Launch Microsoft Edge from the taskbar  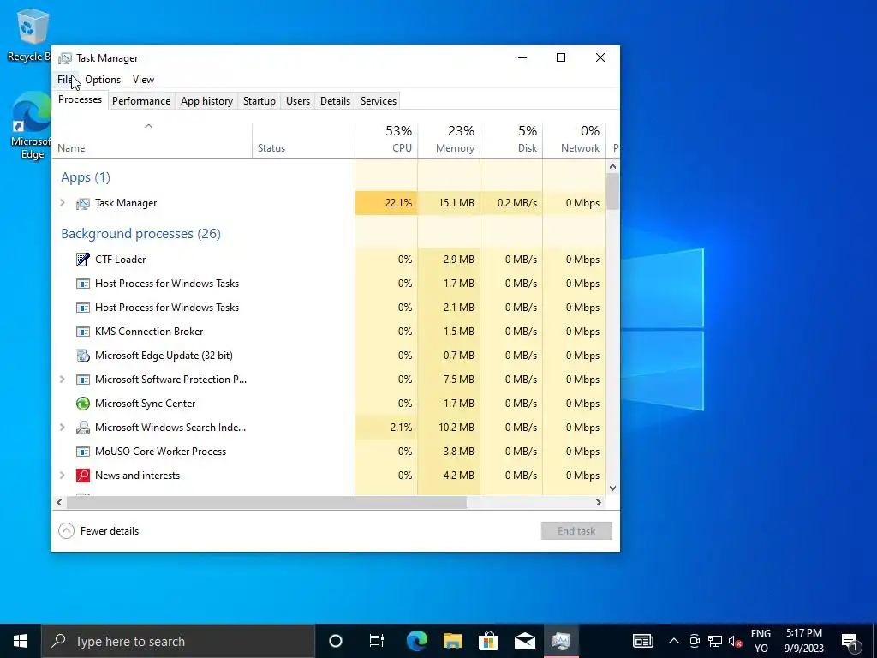[417, 641]
